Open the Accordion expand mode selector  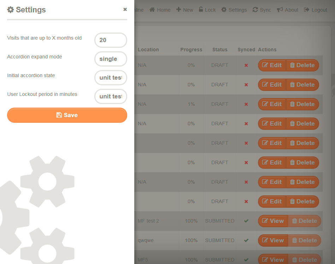pos(111,59)
